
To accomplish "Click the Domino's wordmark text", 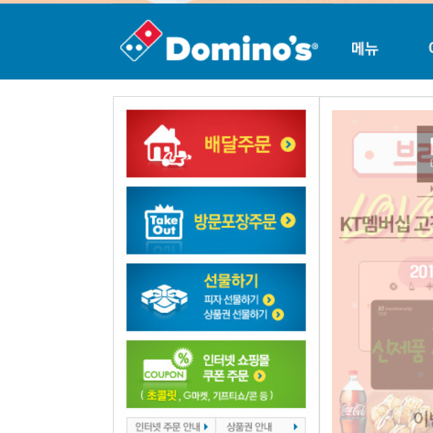I will [x=242, y=48].
